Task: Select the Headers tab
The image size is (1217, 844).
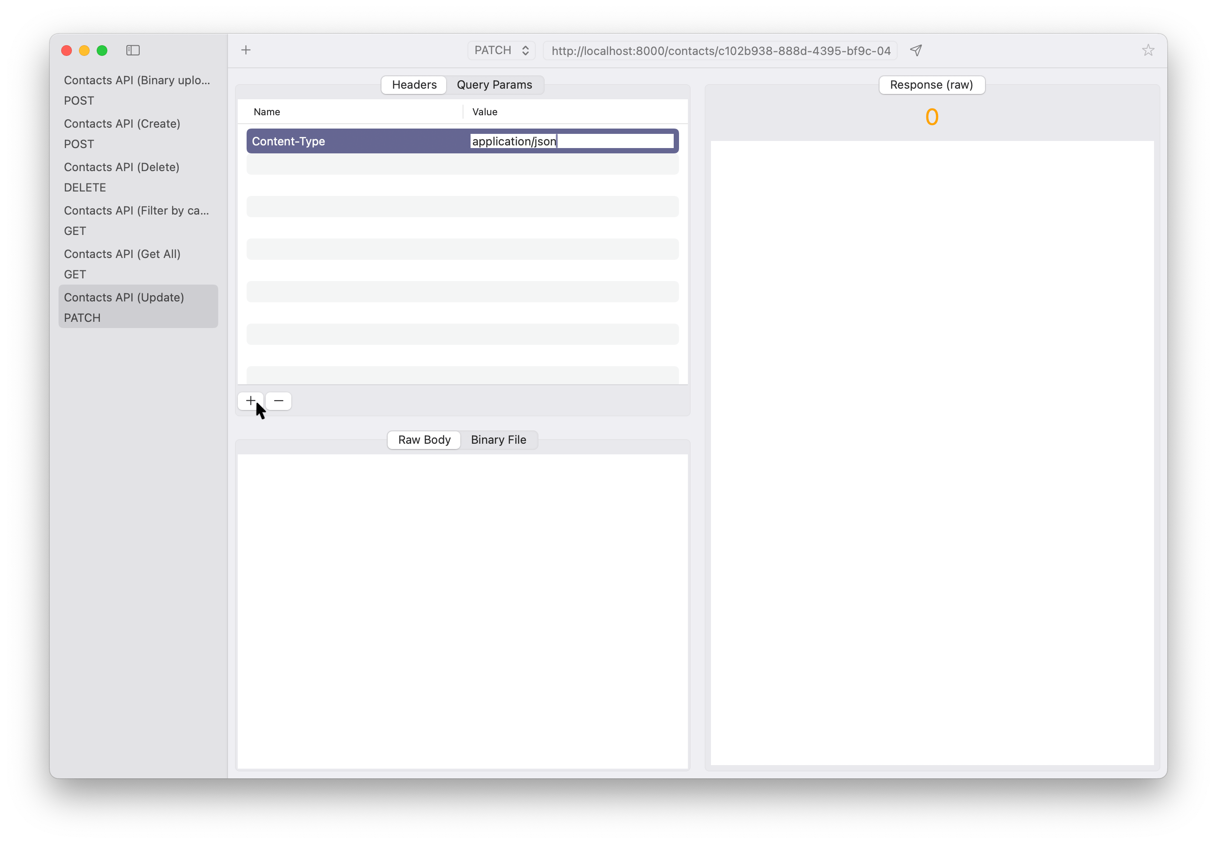Action: (x=414, y=85)
